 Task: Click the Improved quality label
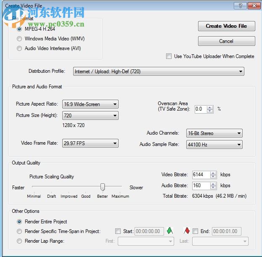coord(69,196)
